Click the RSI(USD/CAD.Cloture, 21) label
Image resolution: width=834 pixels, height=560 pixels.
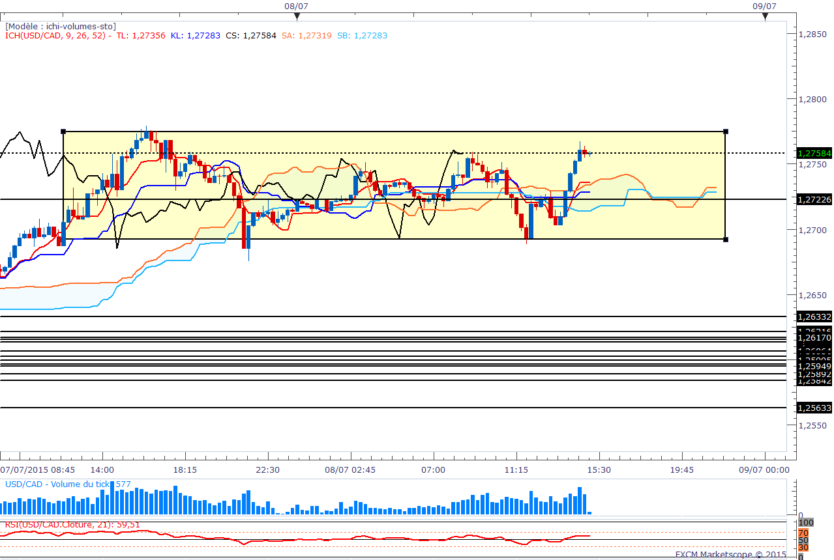(x=72, y=524)
